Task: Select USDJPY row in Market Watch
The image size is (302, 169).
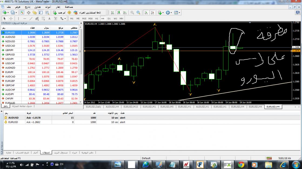Action: pos(40,59)
